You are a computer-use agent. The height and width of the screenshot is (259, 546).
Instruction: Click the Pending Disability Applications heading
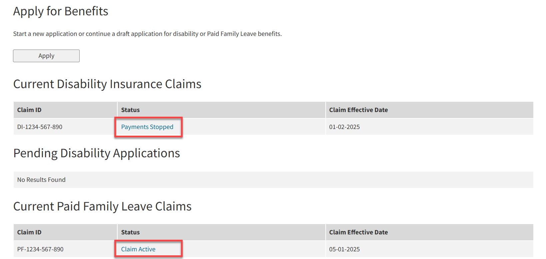pos(97,153)
